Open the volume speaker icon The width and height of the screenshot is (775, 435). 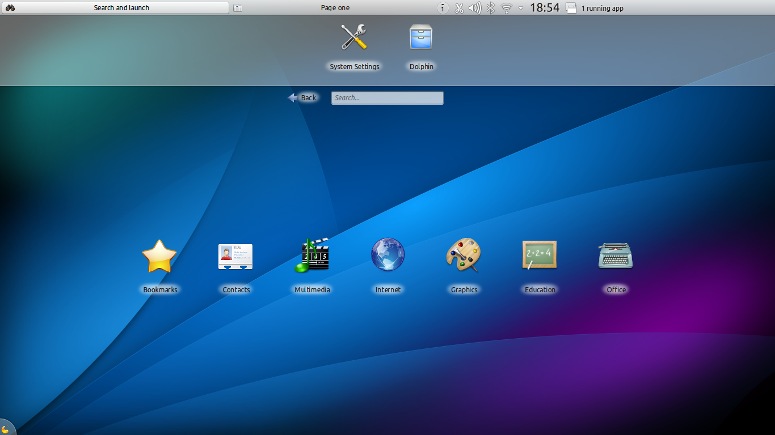click(475, 8)
